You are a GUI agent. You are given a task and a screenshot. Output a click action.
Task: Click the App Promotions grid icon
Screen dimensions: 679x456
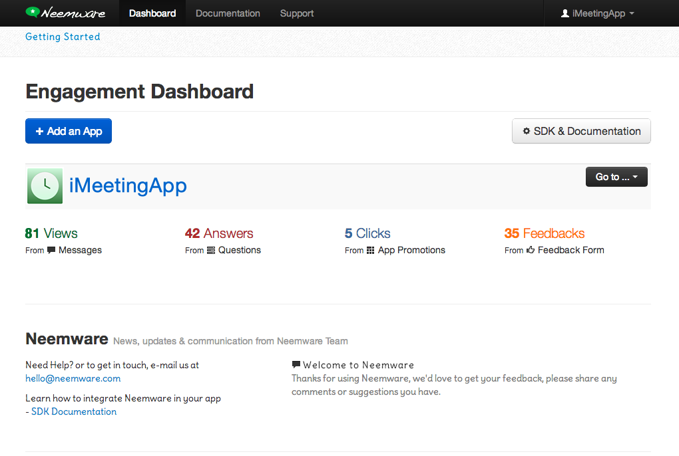click(x=371, y=251)
